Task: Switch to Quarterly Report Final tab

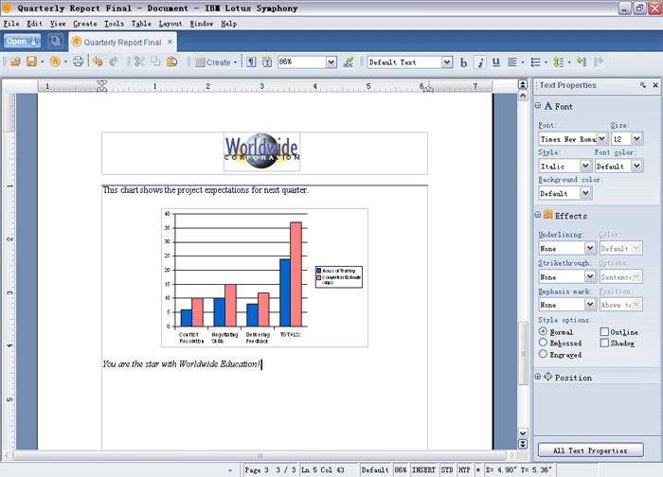Action: coord(122,43)
